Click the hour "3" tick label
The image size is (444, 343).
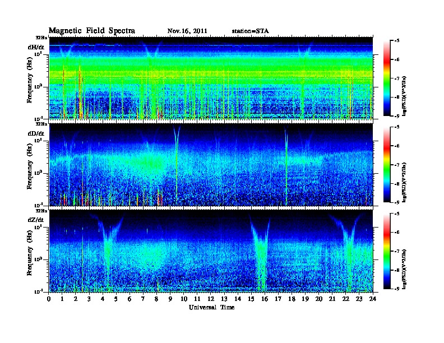[x=89, y=299]
